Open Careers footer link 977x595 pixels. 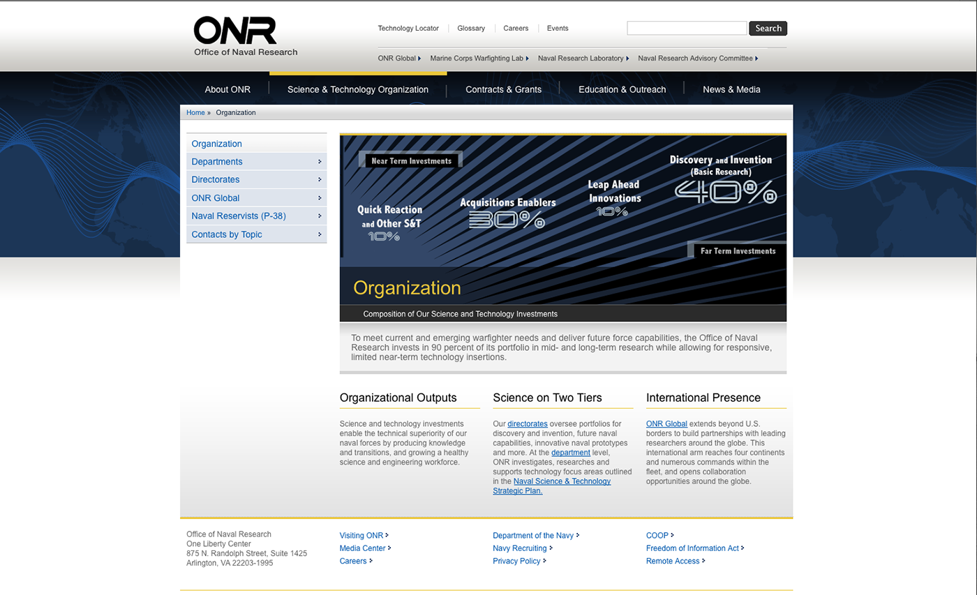pyautogui.click(x=355, y=561)
